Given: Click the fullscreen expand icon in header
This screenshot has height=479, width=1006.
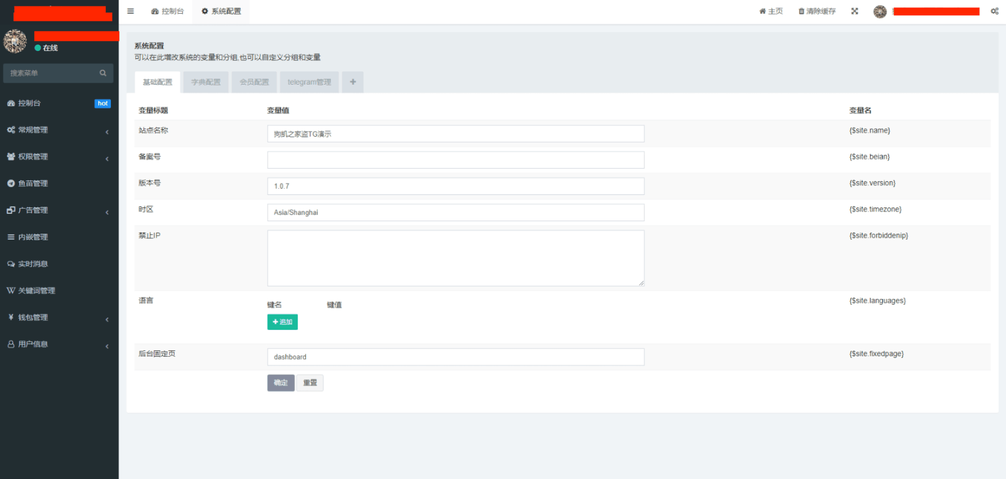Looking at the screenshot, I should pyautogui.click(x=855, y=11).
